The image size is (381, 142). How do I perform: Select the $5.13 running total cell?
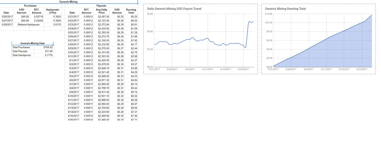tap(131, 84)
